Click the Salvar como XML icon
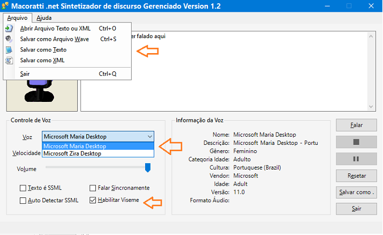This screenshot has height=235, width=383. pos(9,61)
